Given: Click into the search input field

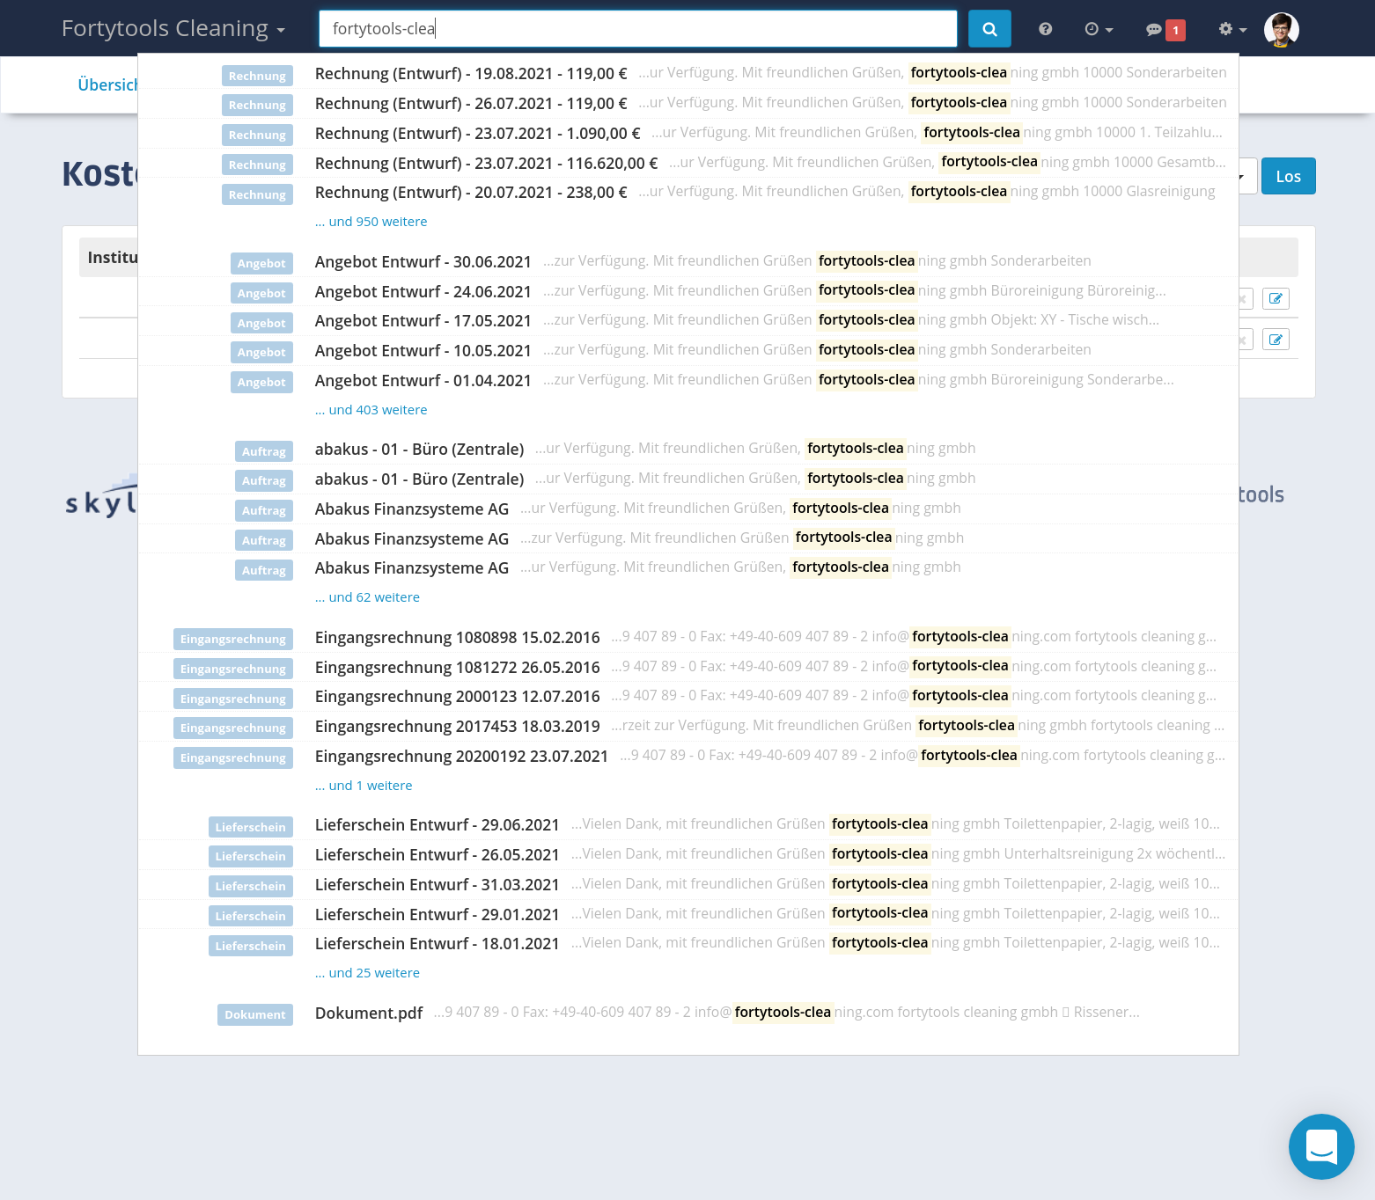Looking at the screenshot, I should [637, 29].
